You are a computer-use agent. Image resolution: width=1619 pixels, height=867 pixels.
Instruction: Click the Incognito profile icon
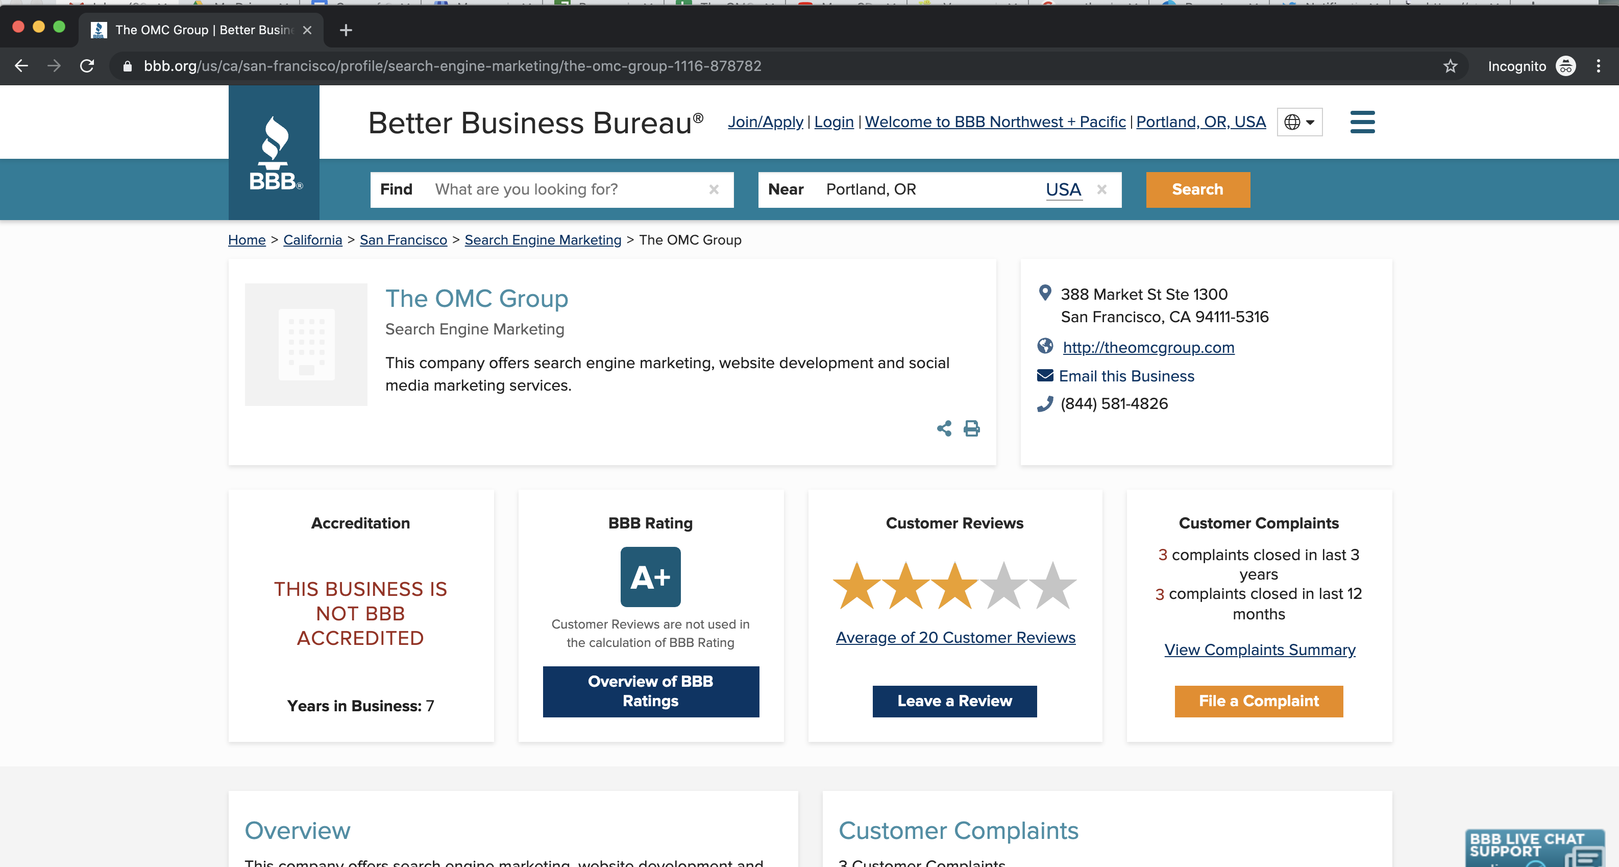[x=1565, y=66]
